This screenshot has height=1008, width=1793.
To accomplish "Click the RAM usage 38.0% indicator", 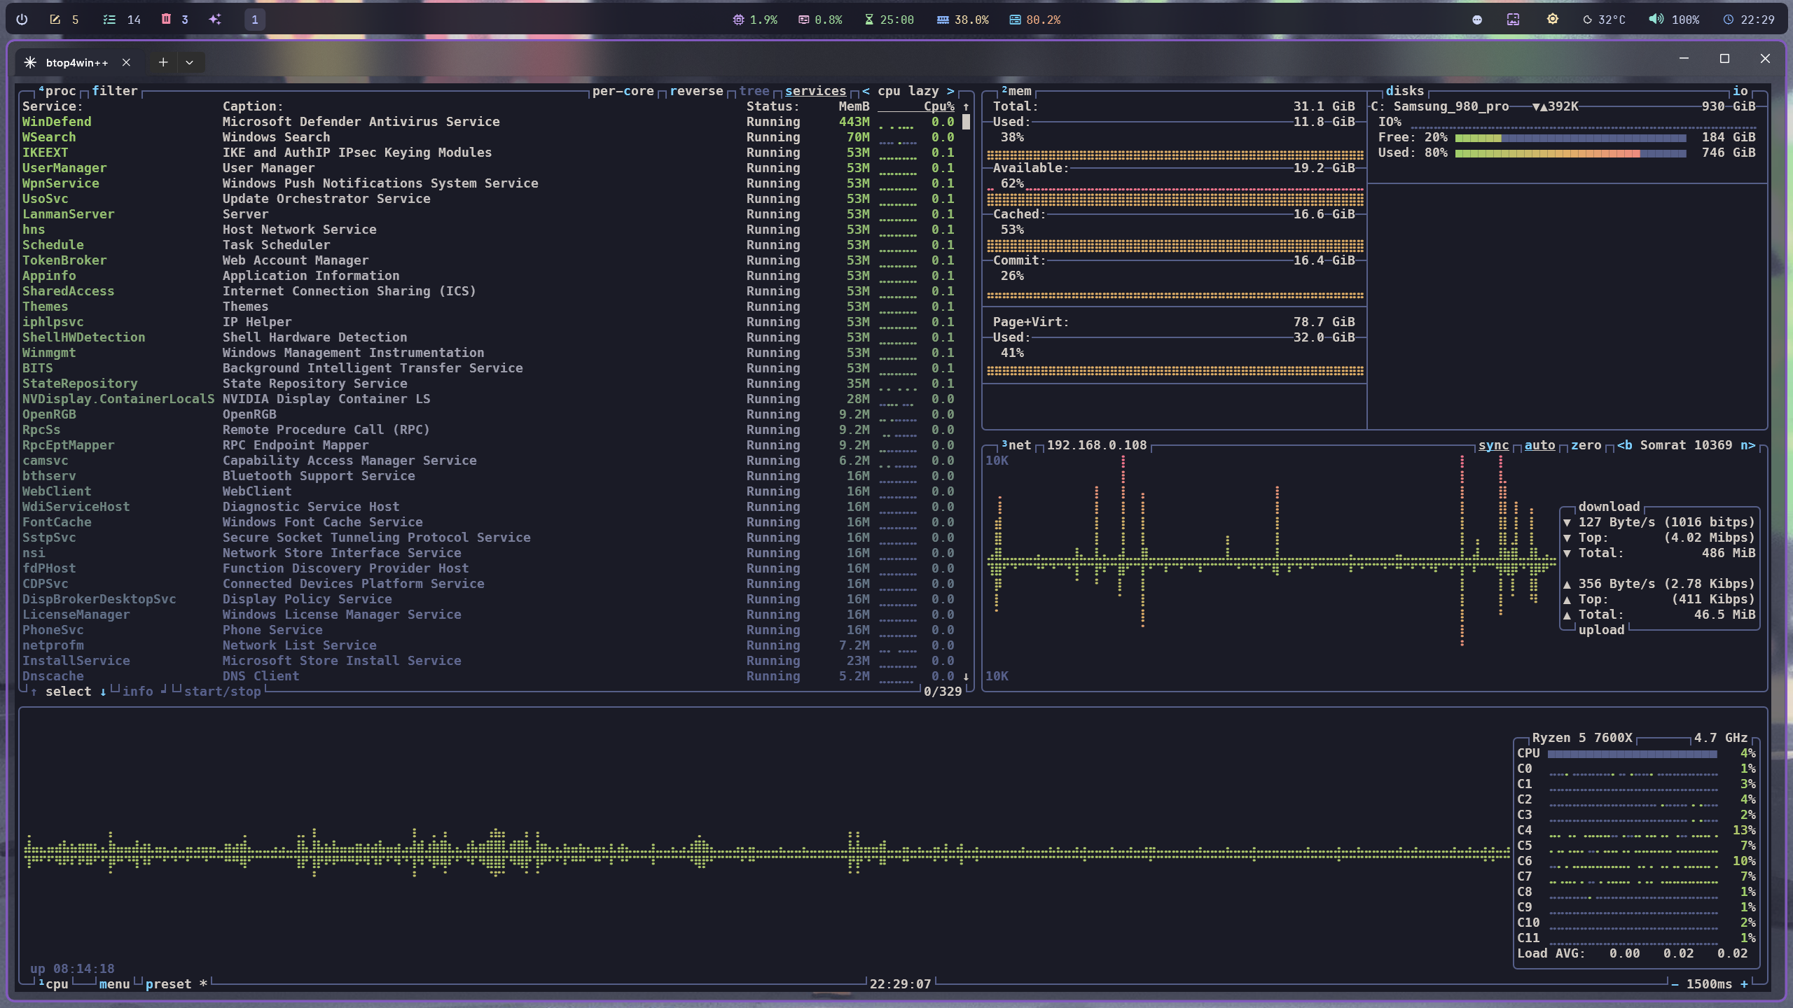I will pyautogui.click(x=963, y=20).
